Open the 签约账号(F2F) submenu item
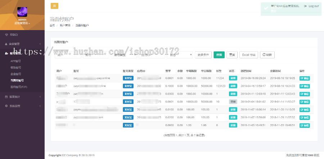Image resolution: width=324 pixels, height=159 pixels. [x=19, y=87]
